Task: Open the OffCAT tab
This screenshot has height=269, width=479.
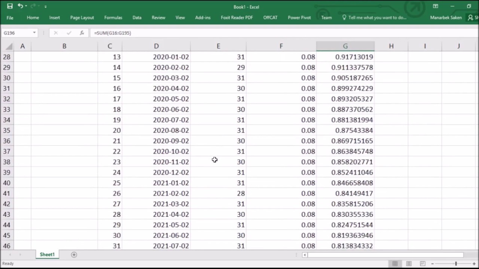Action: point(270,18)
